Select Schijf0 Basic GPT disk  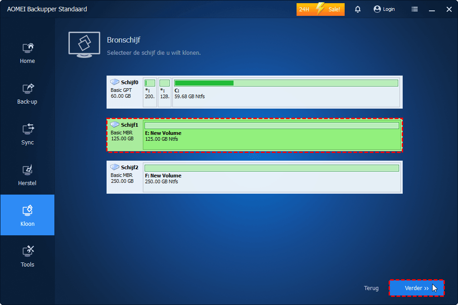pyautogui.click(x=254, y=92)
